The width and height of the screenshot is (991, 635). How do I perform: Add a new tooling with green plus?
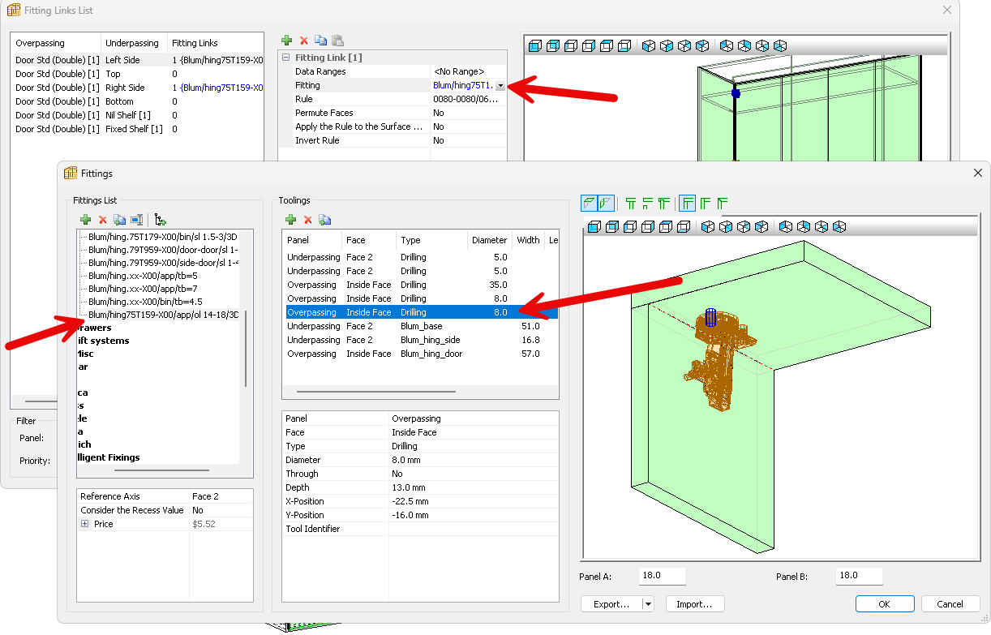[x=290, y=220]
